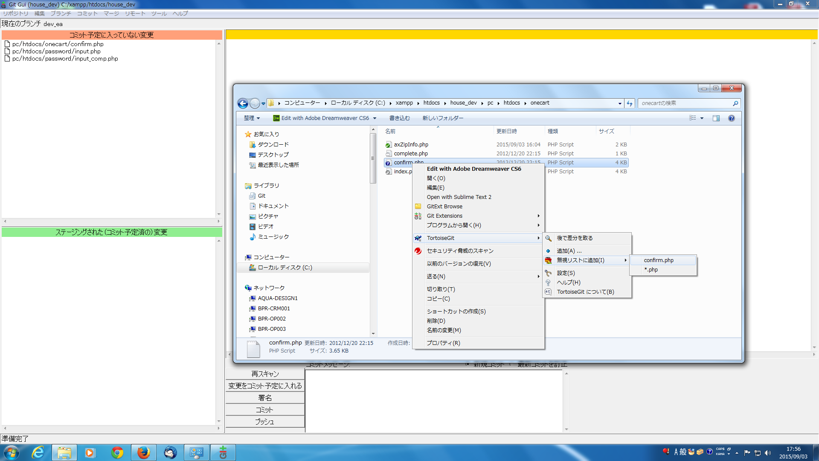
Task: Open the 整理 dropdown in Explorer toolbar
Action: click(x=252, y=118)
